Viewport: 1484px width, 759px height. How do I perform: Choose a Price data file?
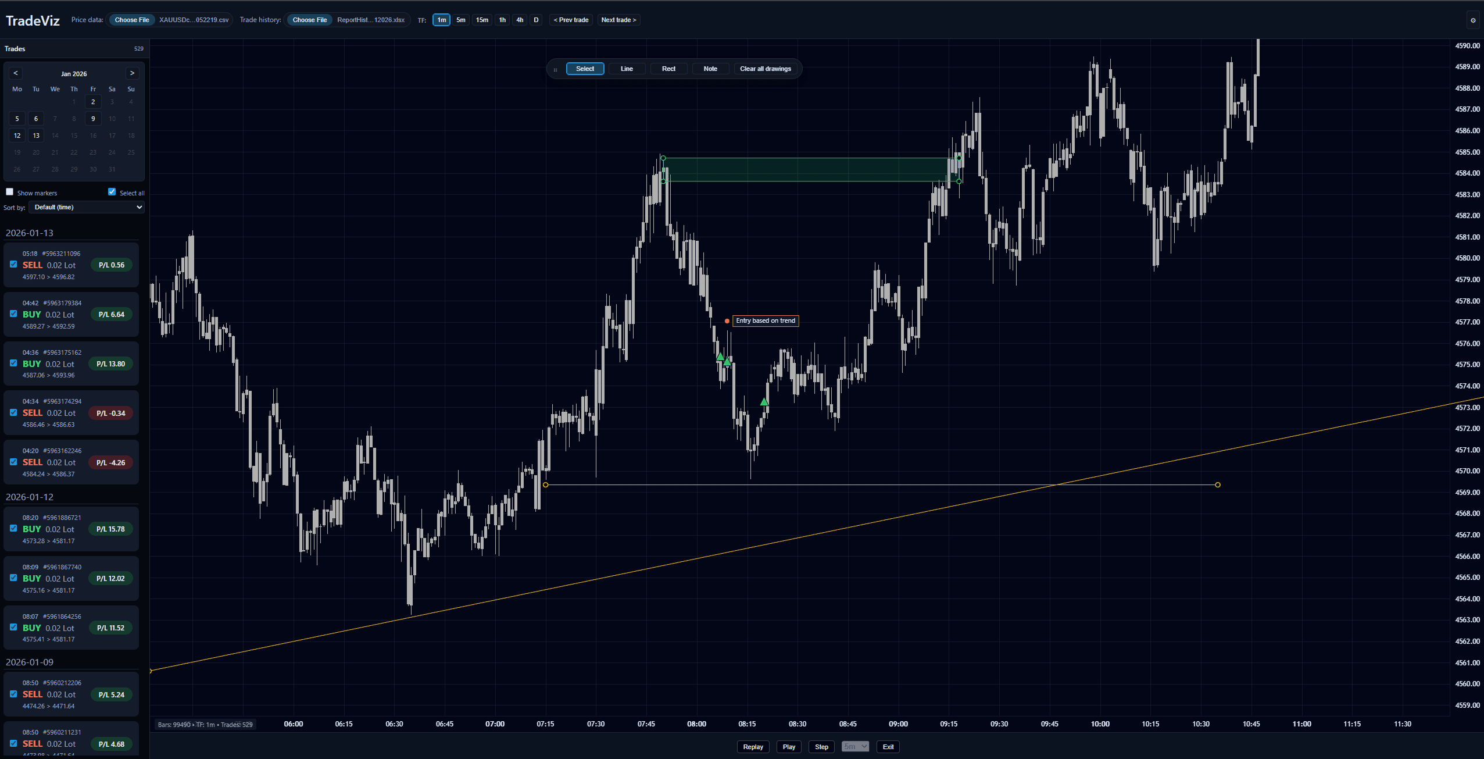point(132,20)
